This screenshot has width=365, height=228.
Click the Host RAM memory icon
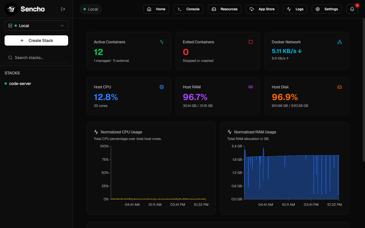pos(251,87)
